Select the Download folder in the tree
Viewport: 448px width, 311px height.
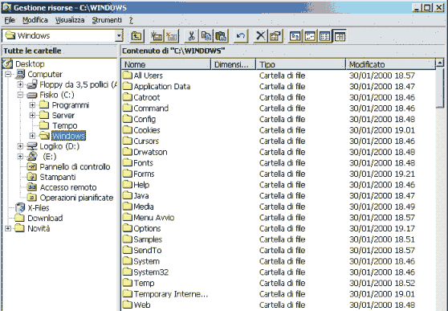coord(45,218)
